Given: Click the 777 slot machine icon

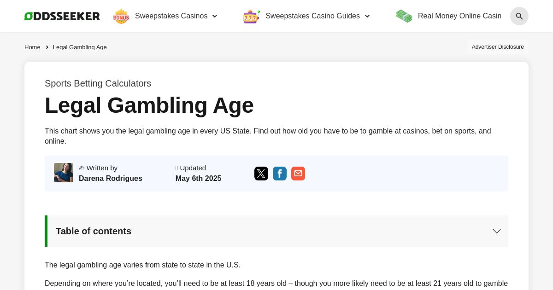Looking at the screenshot, I should point(251,16).
